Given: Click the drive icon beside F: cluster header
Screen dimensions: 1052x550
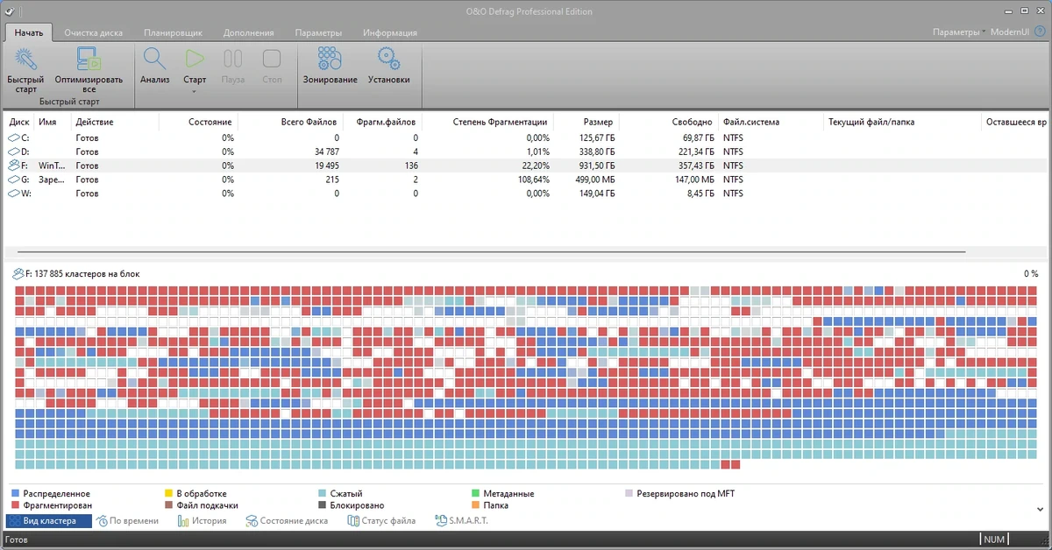Looking at the screenshot, I should tap(18, 274).
